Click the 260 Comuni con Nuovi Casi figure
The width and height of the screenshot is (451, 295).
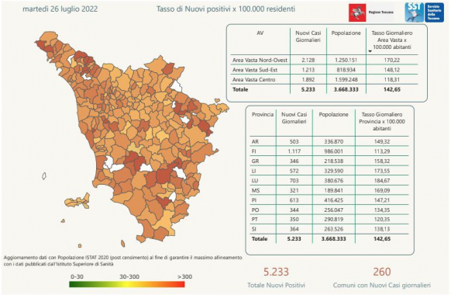382,272
